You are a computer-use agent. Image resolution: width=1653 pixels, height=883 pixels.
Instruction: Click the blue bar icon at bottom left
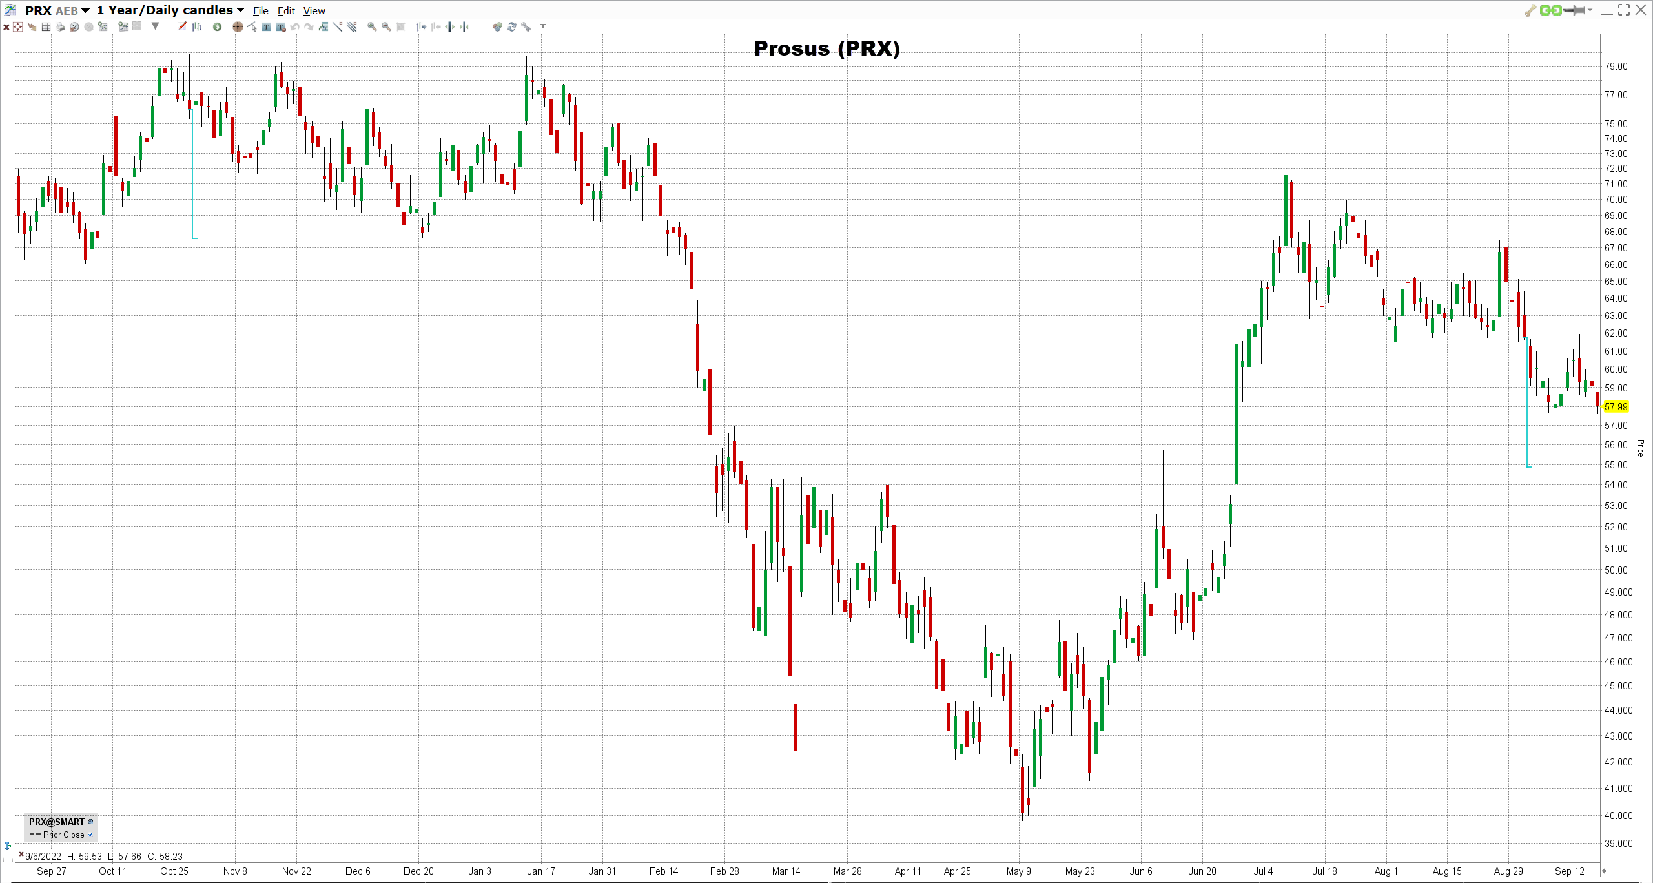tap(8, 846)
